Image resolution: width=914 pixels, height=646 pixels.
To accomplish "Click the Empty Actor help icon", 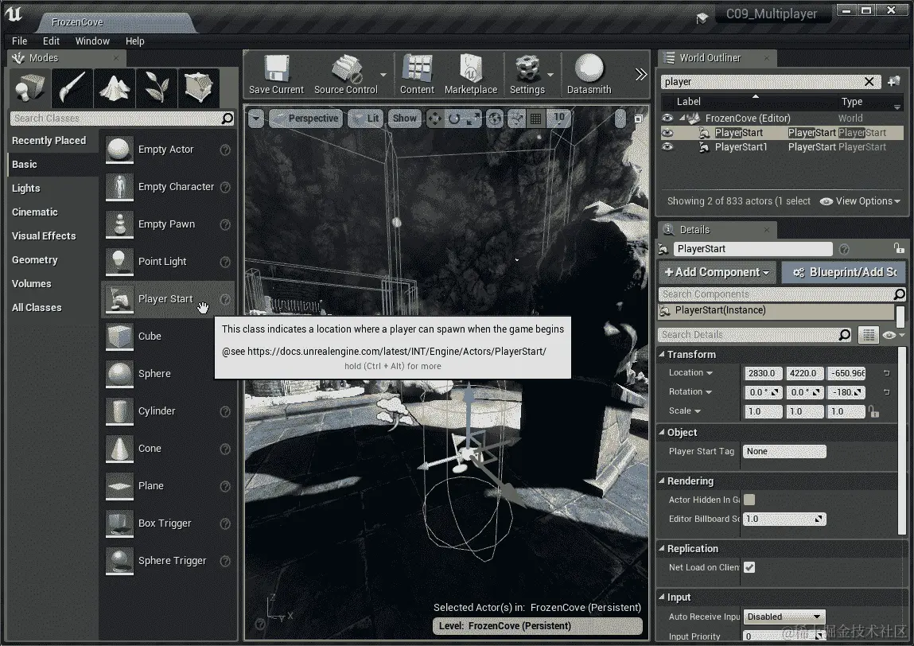I will click(x=225, y=150).
